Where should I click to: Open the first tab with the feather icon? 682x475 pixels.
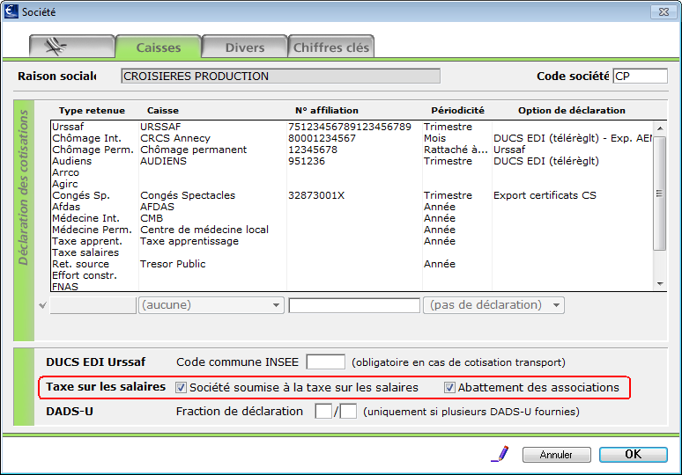(x=71, y=47)
